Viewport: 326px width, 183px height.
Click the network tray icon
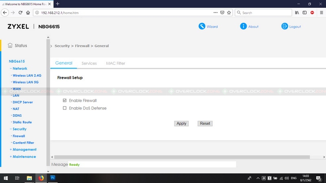281,178
